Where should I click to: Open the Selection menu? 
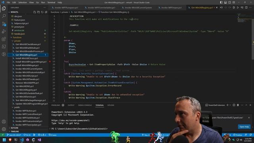(x=23, y=2)
